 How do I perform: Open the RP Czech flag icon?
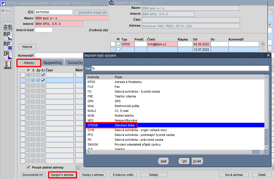8,36
